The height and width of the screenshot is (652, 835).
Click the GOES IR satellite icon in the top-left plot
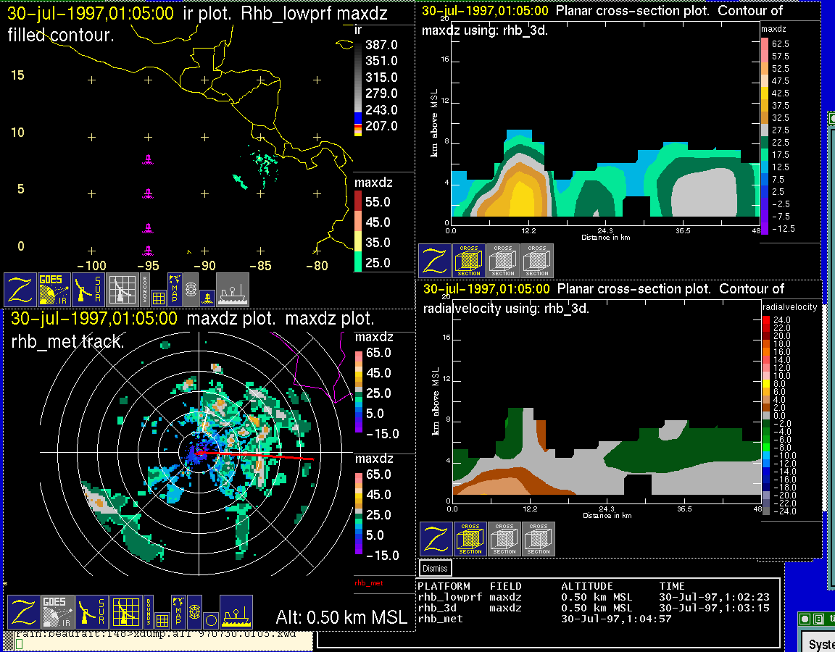tap(54, 290)
